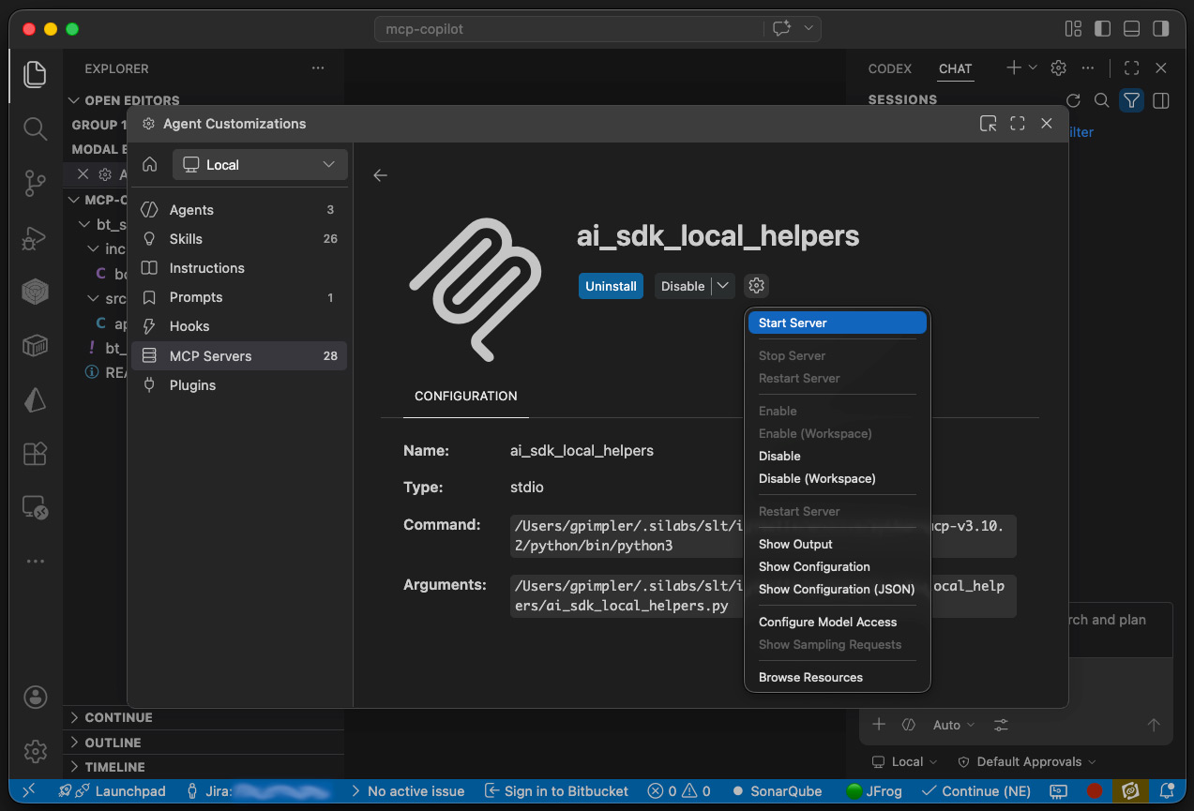Collapse the OPEN EDITORS section

click(204, 100)
